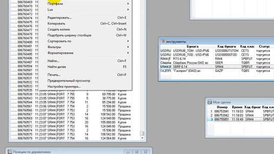Select trade row 886760579
Image resolution: width=274 pixels, height=154 pixels.
click(71, 138)
